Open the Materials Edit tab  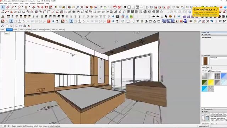tap(208, 68)
